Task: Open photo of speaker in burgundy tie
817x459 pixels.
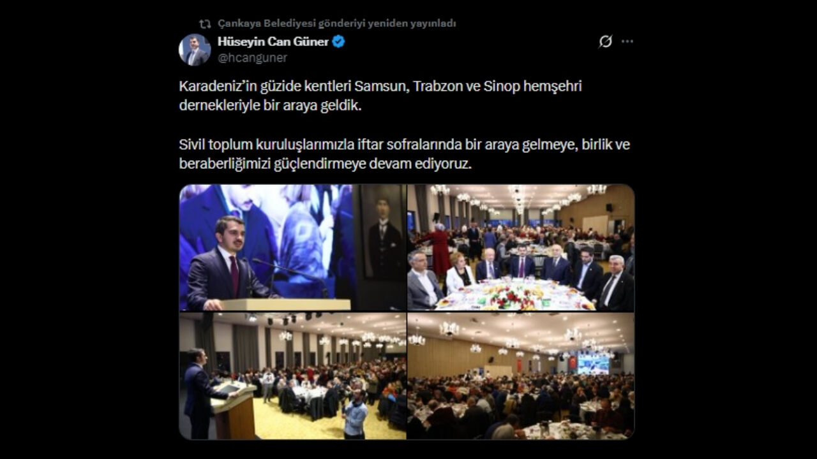Action: [292, 247]
